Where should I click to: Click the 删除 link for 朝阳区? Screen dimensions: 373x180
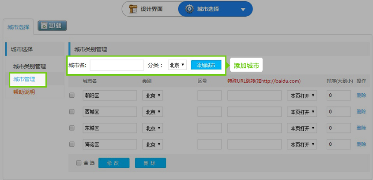point(361,95)
